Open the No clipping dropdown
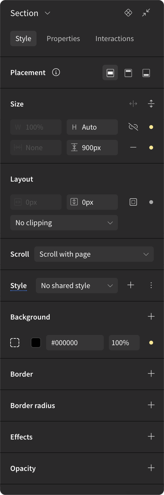Viewport: 164px width, 495px height. pyautogui.click(x=64, y=223)
